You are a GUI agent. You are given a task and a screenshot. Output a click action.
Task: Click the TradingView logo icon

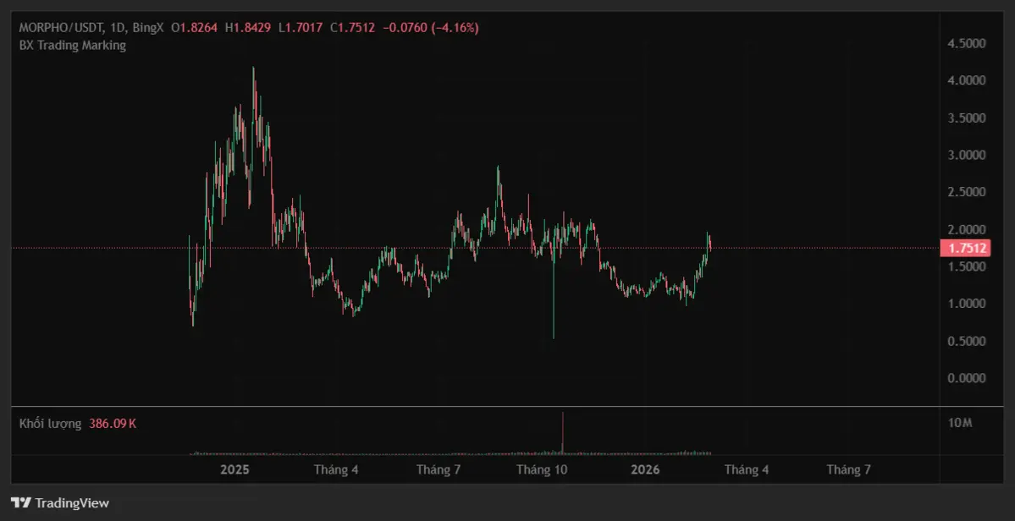tap(21, 502)
